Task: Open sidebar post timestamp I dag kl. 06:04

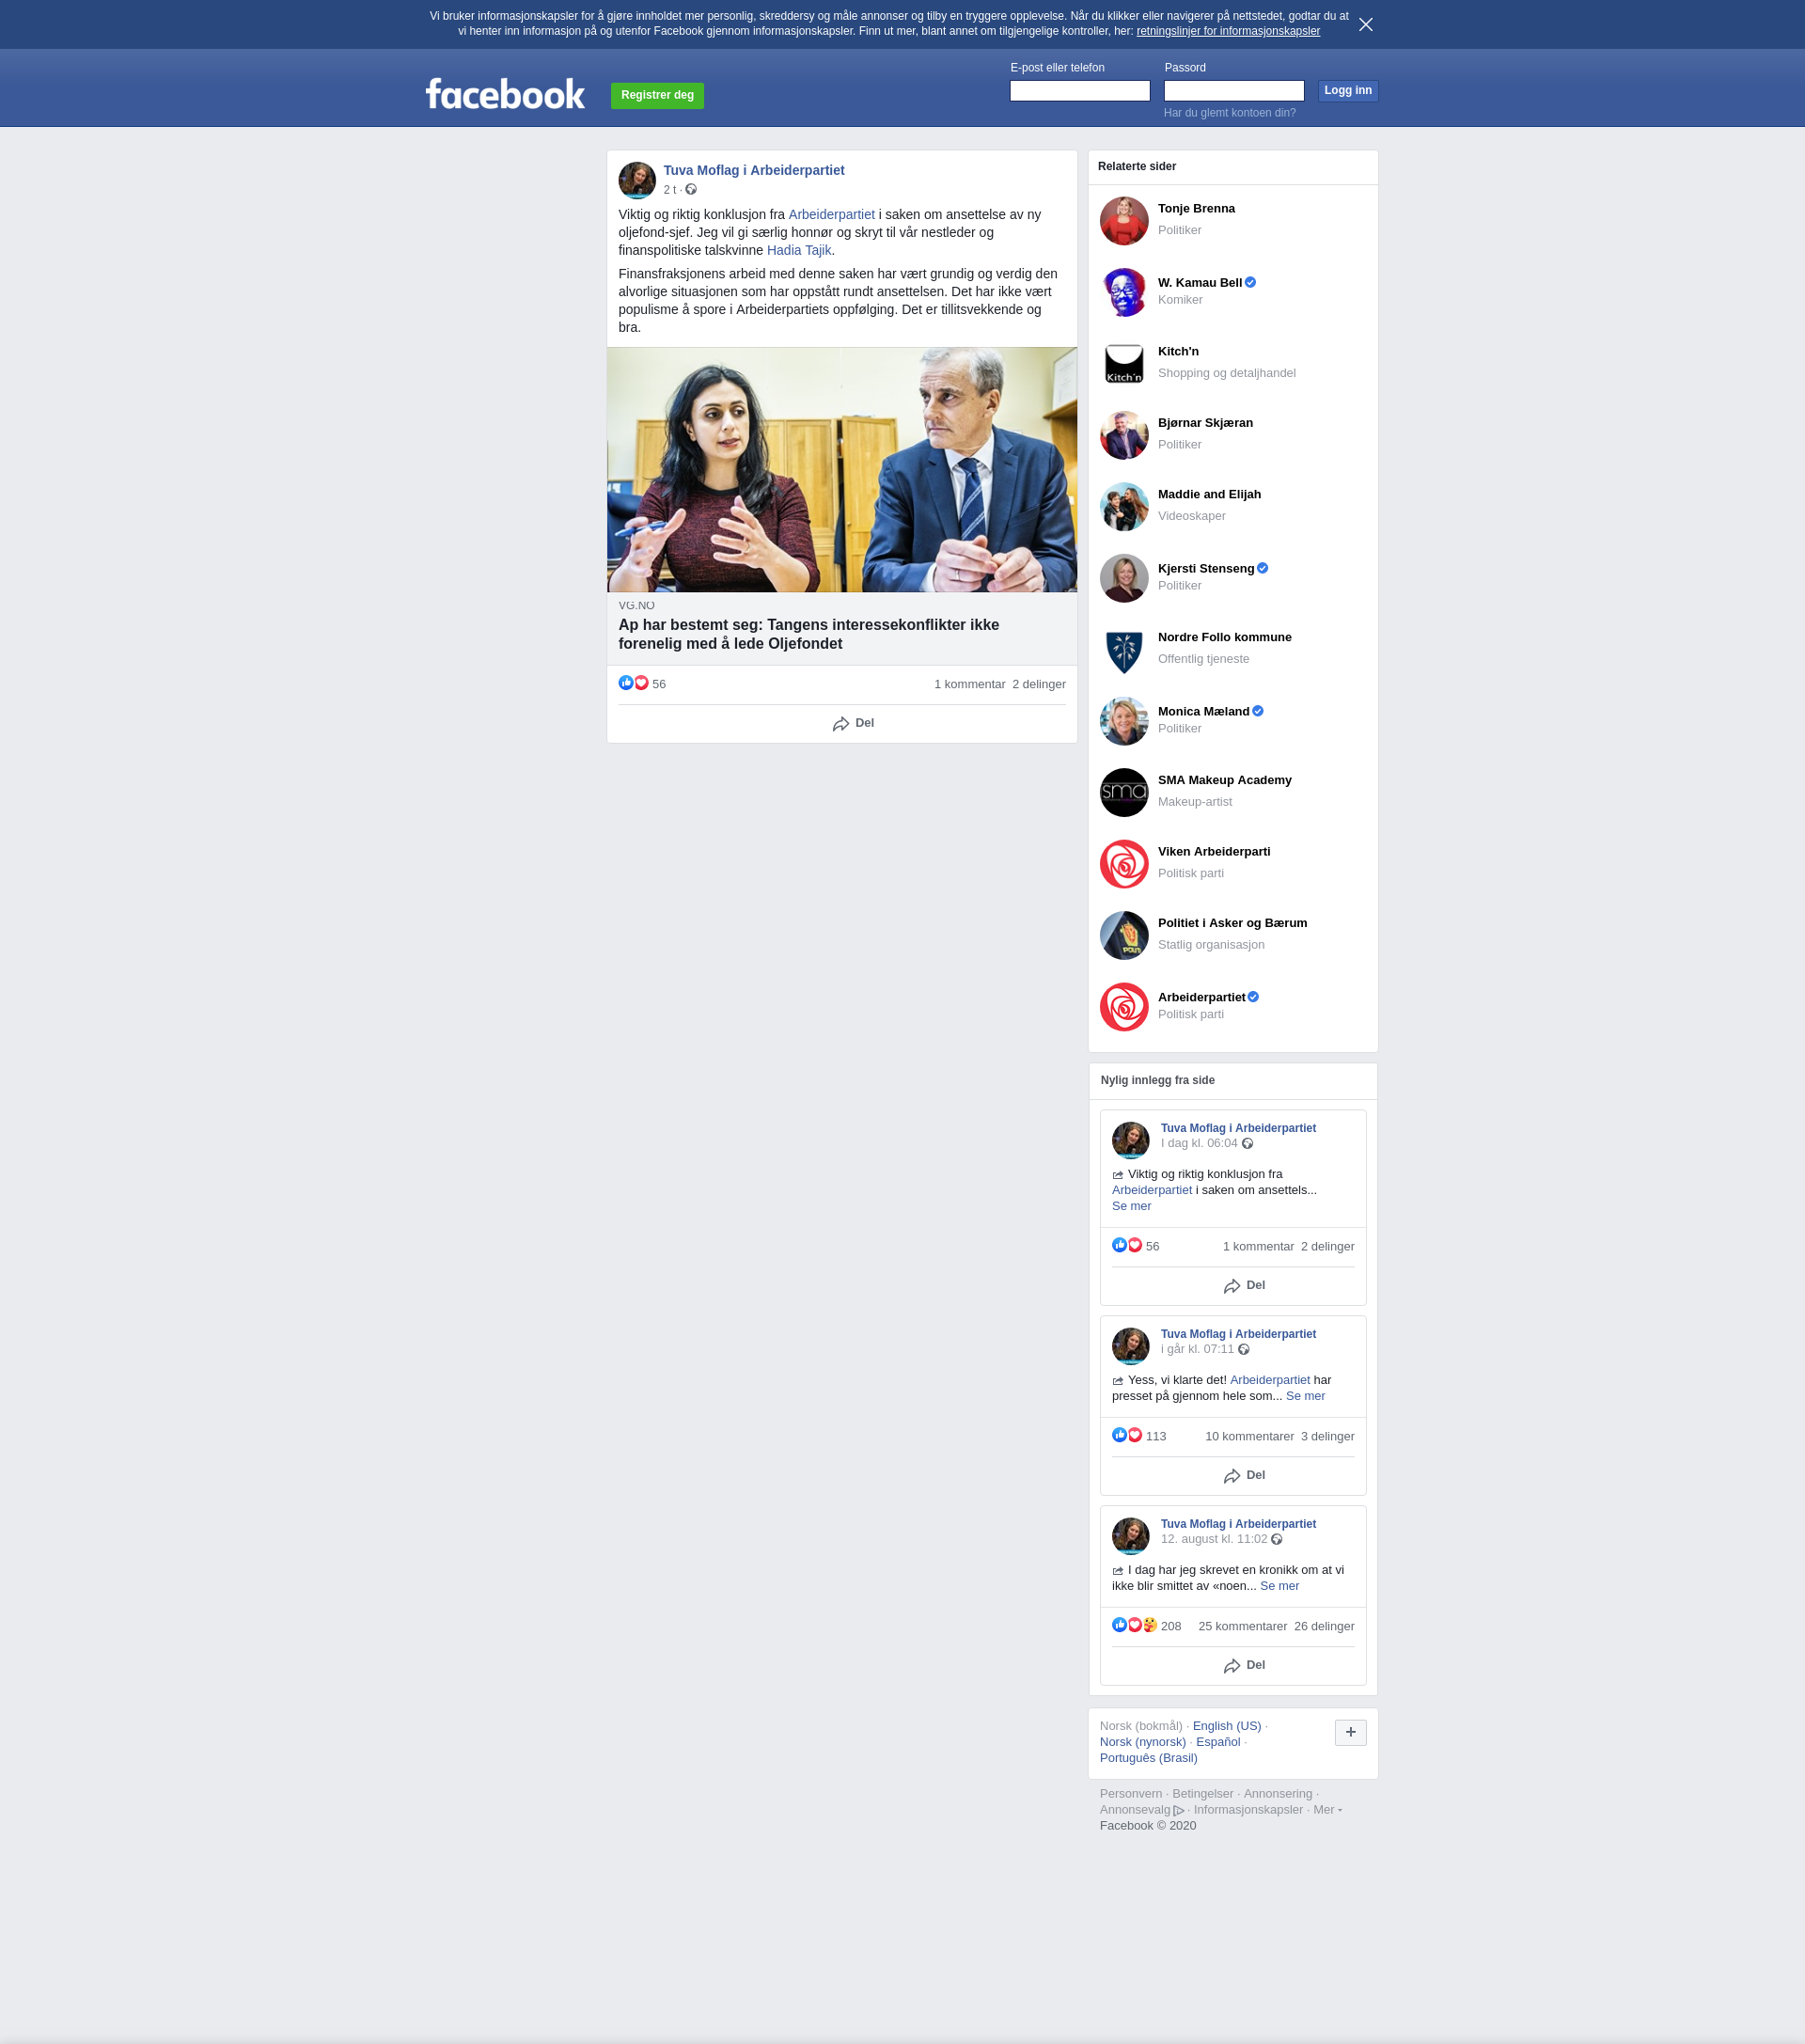Action: click(1198, 1143)
